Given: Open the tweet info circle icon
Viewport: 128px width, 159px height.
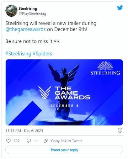Looking at the screenshot, I should 120,131.
